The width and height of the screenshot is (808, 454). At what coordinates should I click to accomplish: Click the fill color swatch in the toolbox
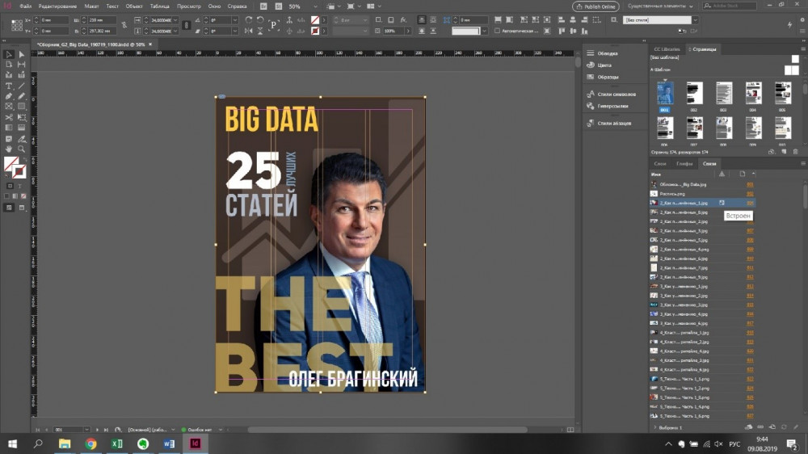click(x=11, y=164)
